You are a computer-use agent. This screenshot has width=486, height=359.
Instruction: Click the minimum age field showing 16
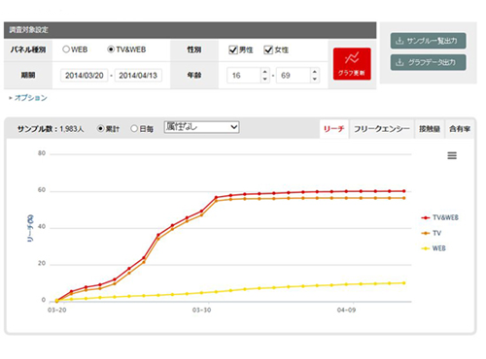[x=244, y=76]
